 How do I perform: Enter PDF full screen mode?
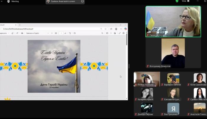click(x=119, y=33)
